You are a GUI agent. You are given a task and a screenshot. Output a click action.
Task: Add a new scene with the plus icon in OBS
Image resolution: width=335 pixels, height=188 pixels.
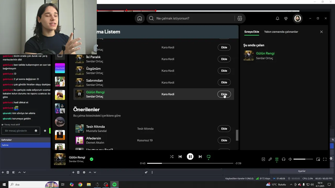pyautogui.click(x=3, y=172)
